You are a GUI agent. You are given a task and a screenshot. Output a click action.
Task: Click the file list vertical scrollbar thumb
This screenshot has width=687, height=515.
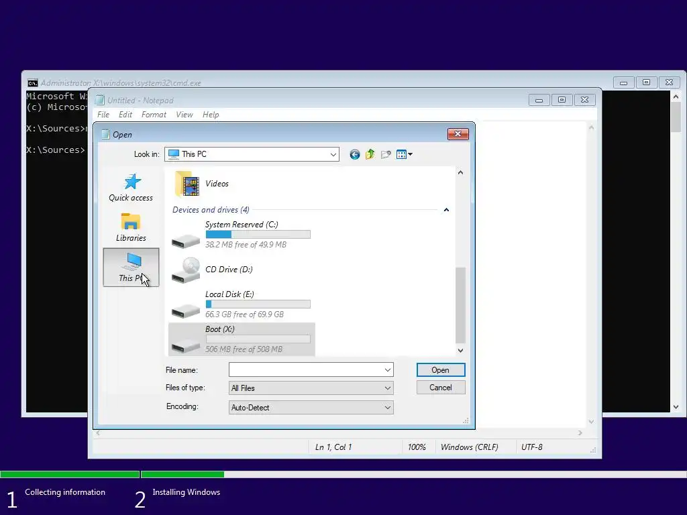(460, 305)
